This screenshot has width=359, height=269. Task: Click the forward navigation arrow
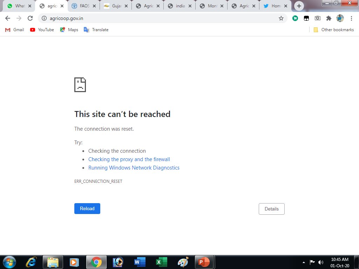pos(19,18)
